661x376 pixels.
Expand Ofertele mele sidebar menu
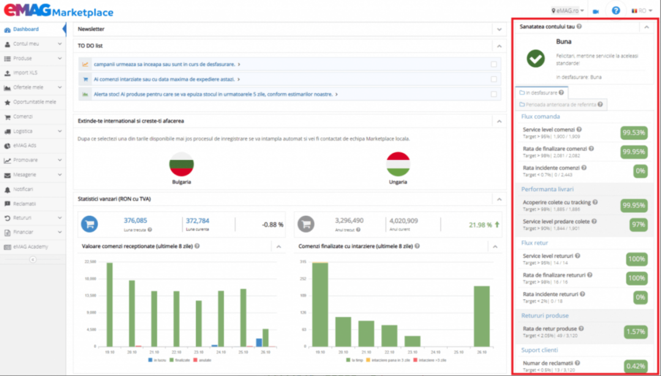tap(32, 87)
